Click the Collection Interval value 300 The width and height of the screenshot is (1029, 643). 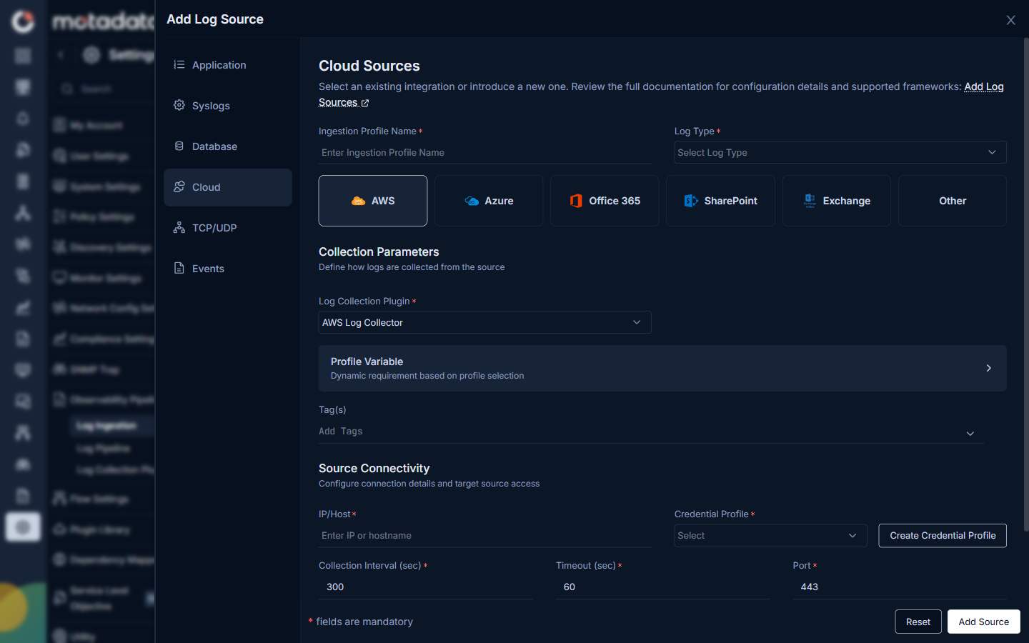(426, 587)
